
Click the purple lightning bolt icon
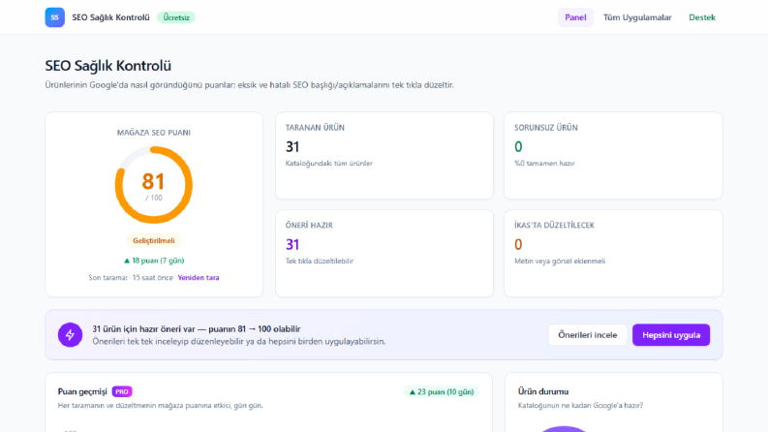[70, 335]
